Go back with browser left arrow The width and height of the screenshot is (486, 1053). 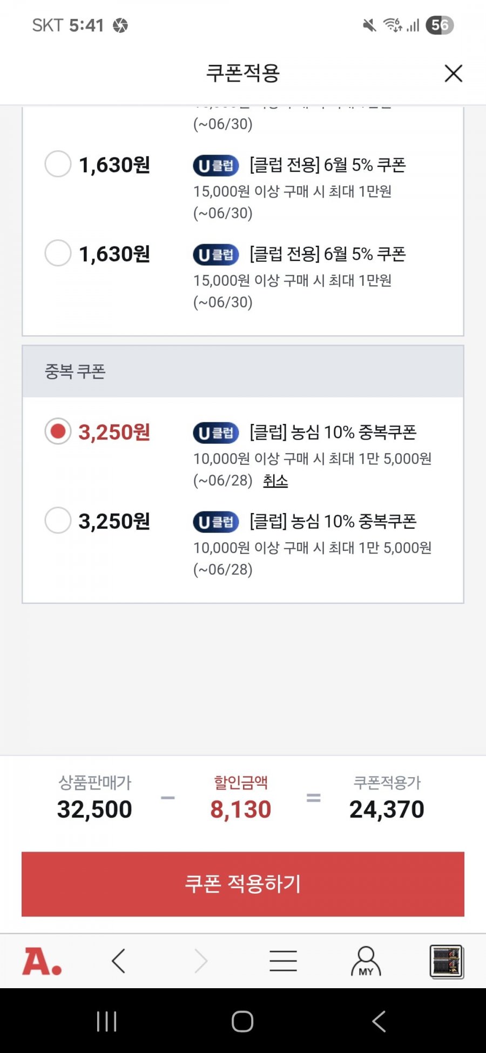tap(118, 961)
